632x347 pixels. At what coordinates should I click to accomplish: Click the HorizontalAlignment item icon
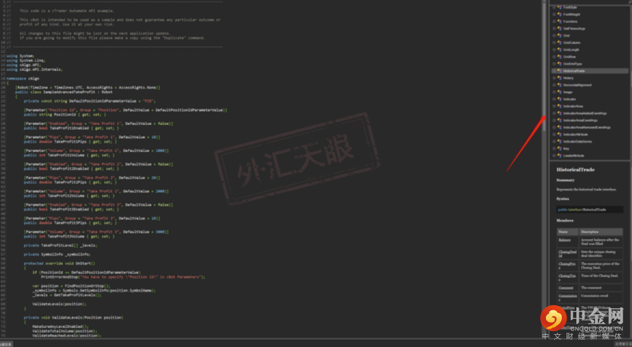pos(559,85)
